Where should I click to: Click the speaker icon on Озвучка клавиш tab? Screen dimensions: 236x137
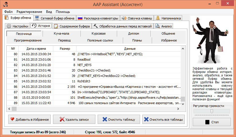(124, 18)
